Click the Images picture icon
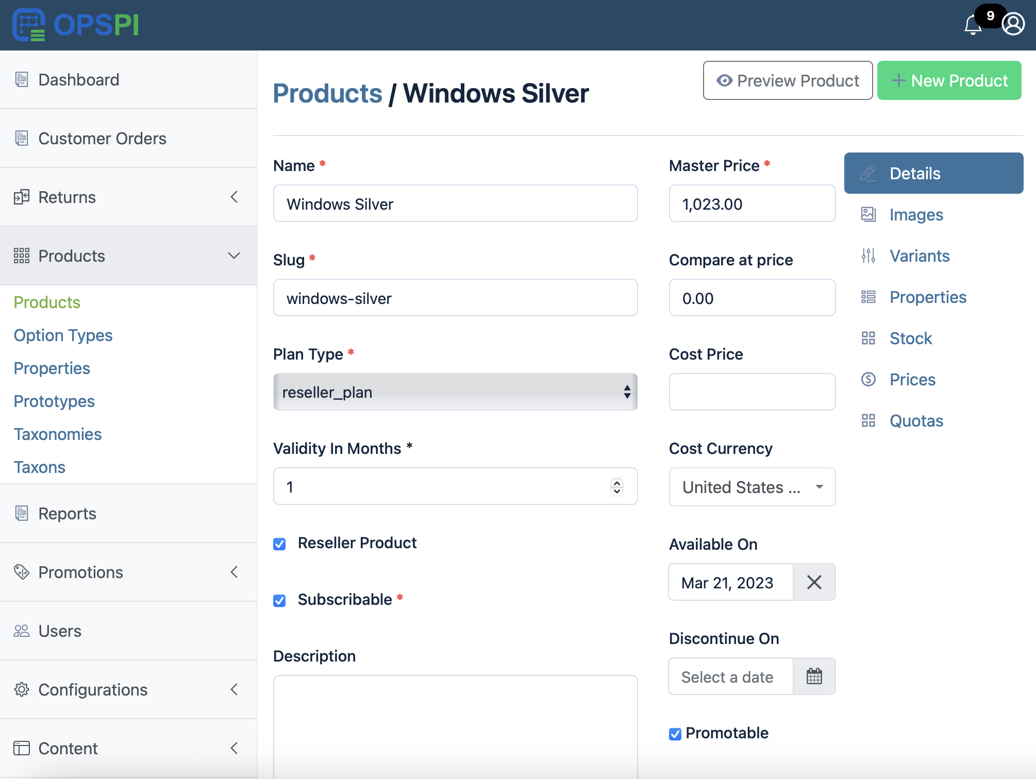Screen dimensions: 1036x779 click(868, 215)
